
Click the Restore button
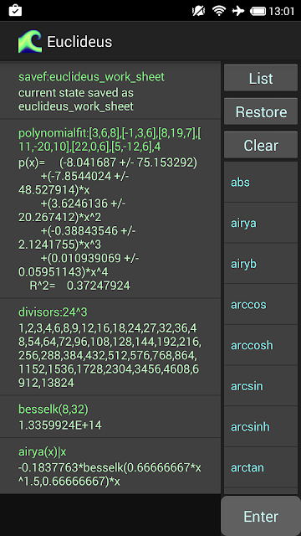tap(261, 111)
